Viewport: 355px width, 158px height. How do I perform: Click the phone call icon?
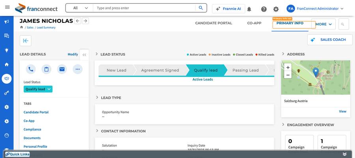[31, 69]
